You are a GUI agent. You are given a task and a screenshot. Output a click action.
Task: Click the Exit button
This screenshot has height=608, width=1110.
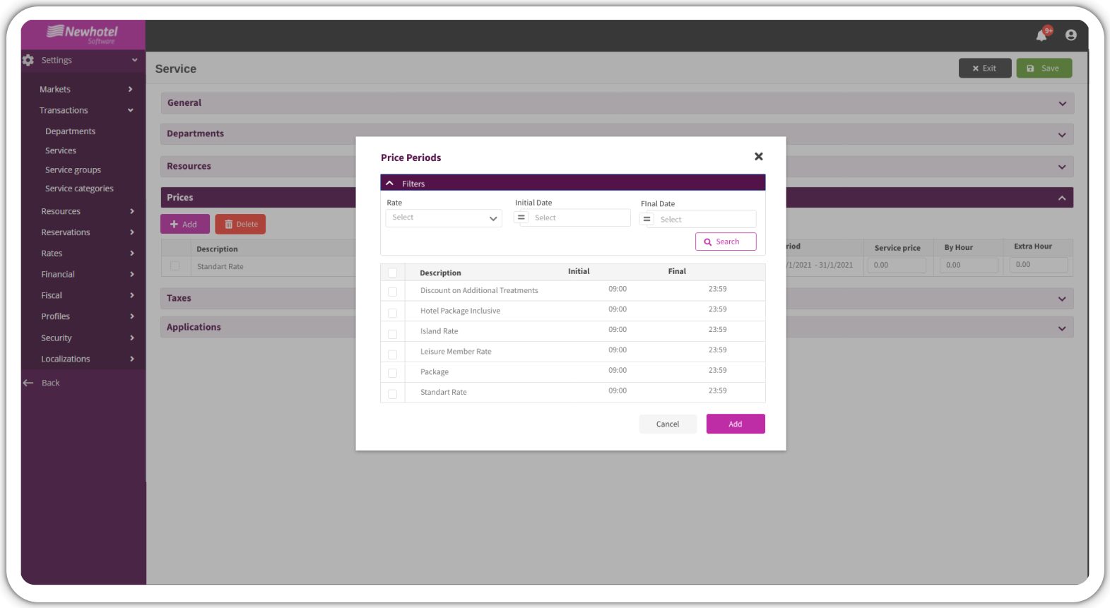pos(985,68)
